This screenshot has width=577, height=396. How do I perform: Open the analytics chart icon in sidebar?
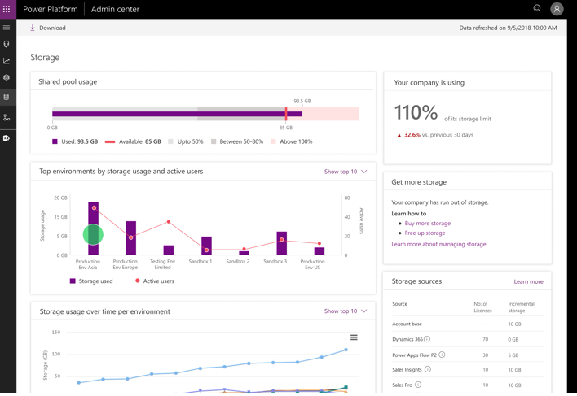point(7,61)
